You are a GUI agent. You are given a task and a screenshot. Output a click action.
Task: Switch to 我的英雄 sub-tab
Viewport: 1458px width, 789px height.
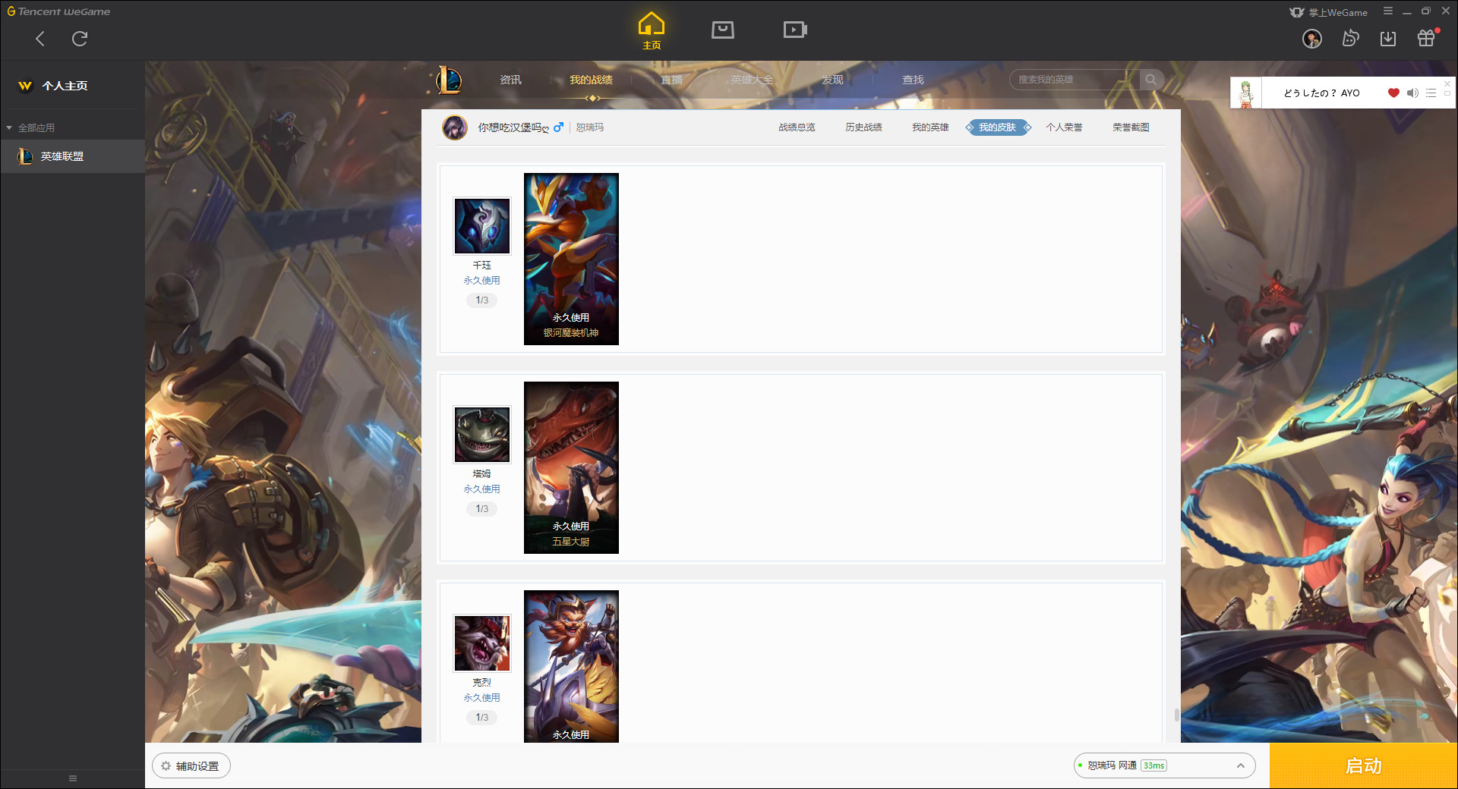click(930, 127)
